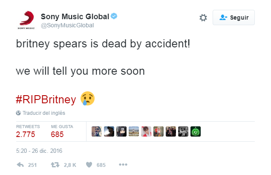Toggle the heart like icon
Image resolution: width=271 pixels, height=175 pixels.
click(x=89, y=165)
